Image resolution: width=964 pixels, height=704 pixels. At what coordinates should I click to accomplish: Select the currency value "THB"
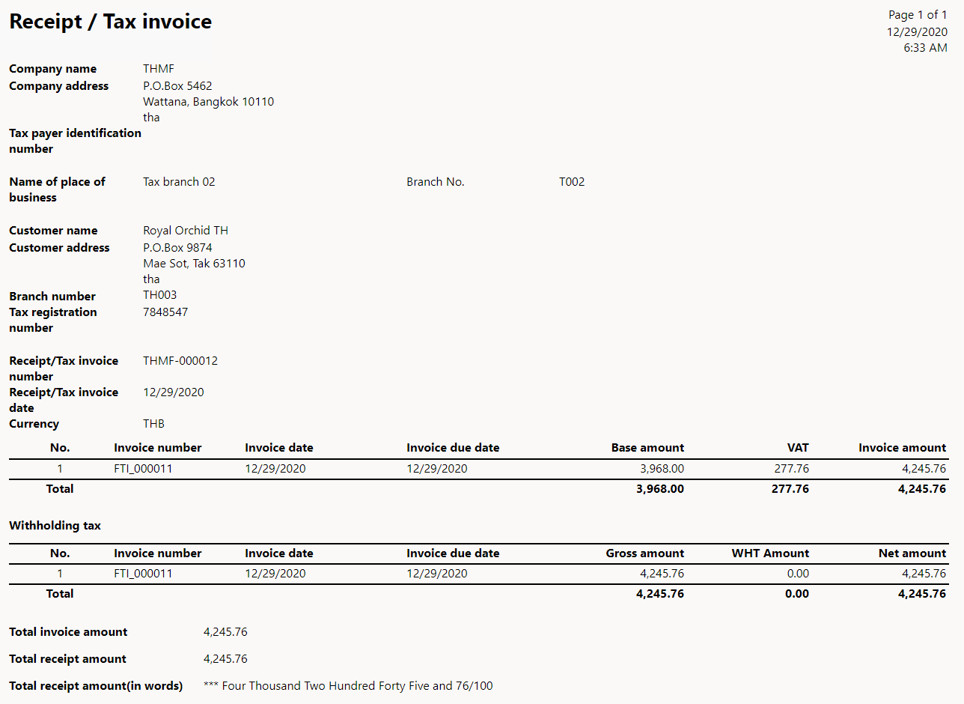pyautogui.click(x=153, y=424)
